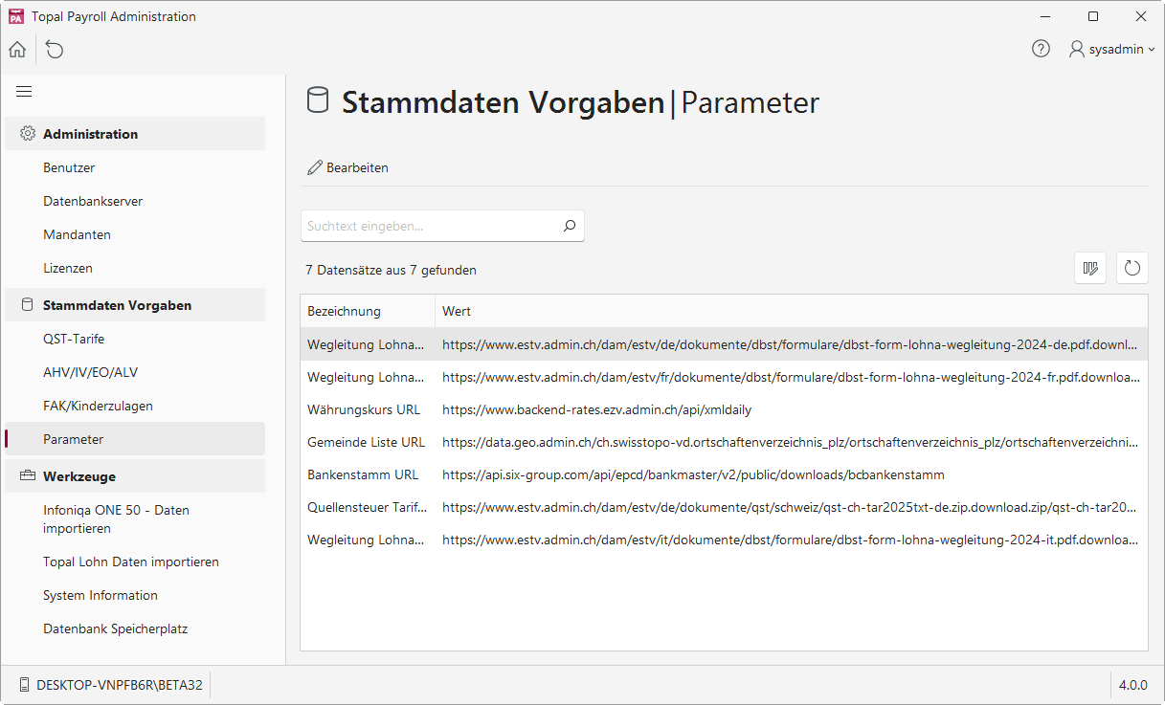Screen dimensions: 1165x705
Task: Click the refresh table icon
Action: pyautogui.click(x=1131, y=269)
